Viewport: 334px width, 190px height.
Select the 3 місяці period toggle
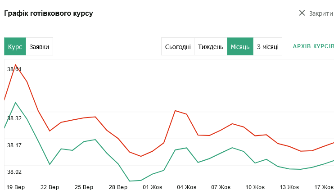coord(267,46)
